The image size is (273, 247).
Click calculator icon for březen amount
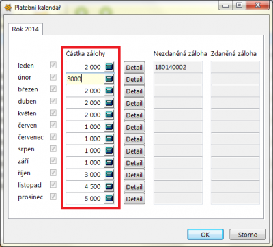pyautogui.click(x=109, y=91)
